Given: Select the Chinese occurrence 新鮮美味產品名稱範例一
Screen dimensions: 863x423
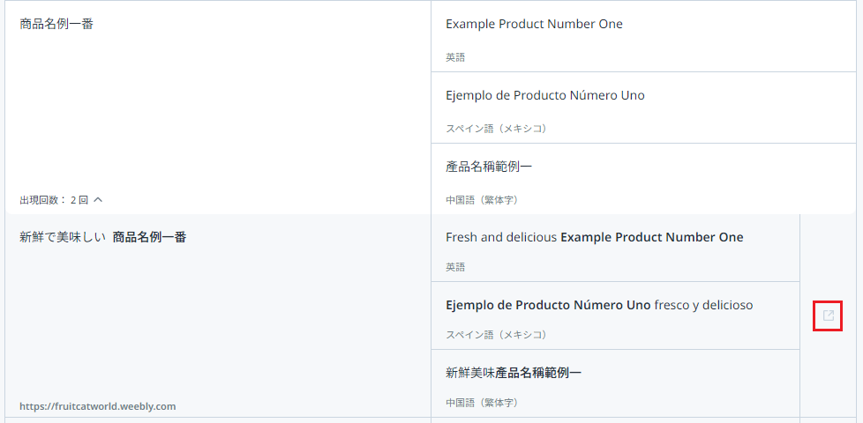Looking at the screenshot, I should point(514,373).
